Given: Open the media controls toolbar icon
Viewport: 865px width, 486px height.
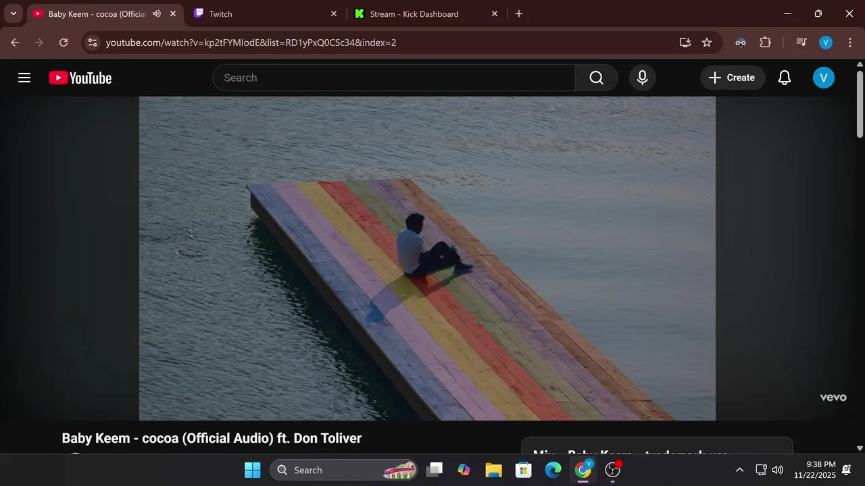Looking at the screenshot, I should point(801,43).
